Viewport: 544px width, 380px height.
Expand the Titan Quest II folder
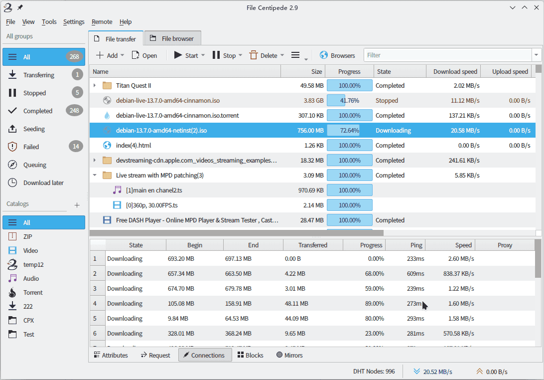(x=94, y=85)
